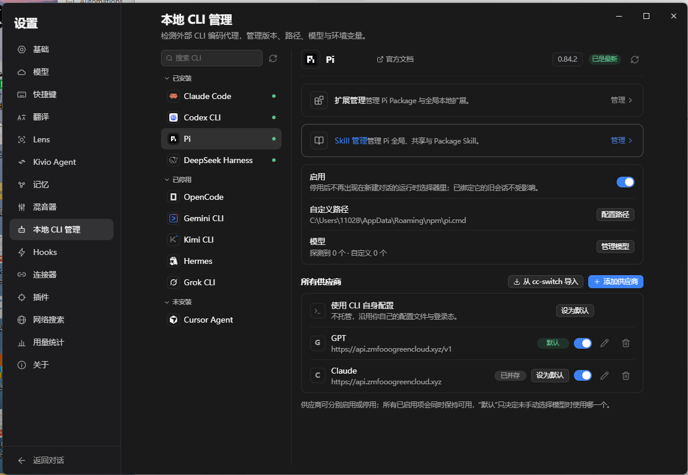Set CLI own config as default
The width and height of the screenshot is (688, 475).
[x=575, y=311]
